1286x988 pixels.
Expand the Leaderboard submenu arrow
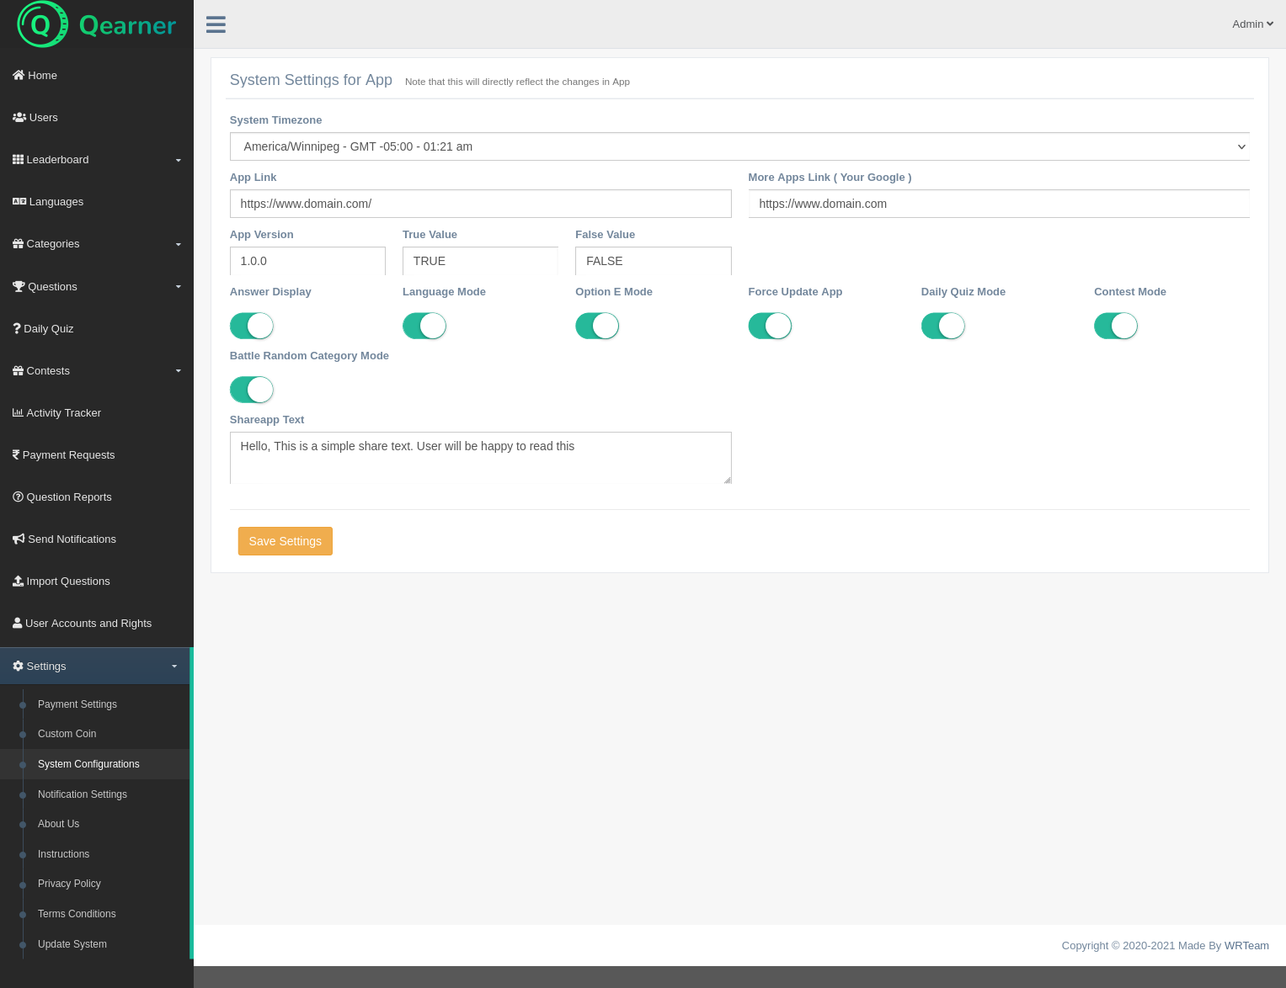tap(179, 160)
